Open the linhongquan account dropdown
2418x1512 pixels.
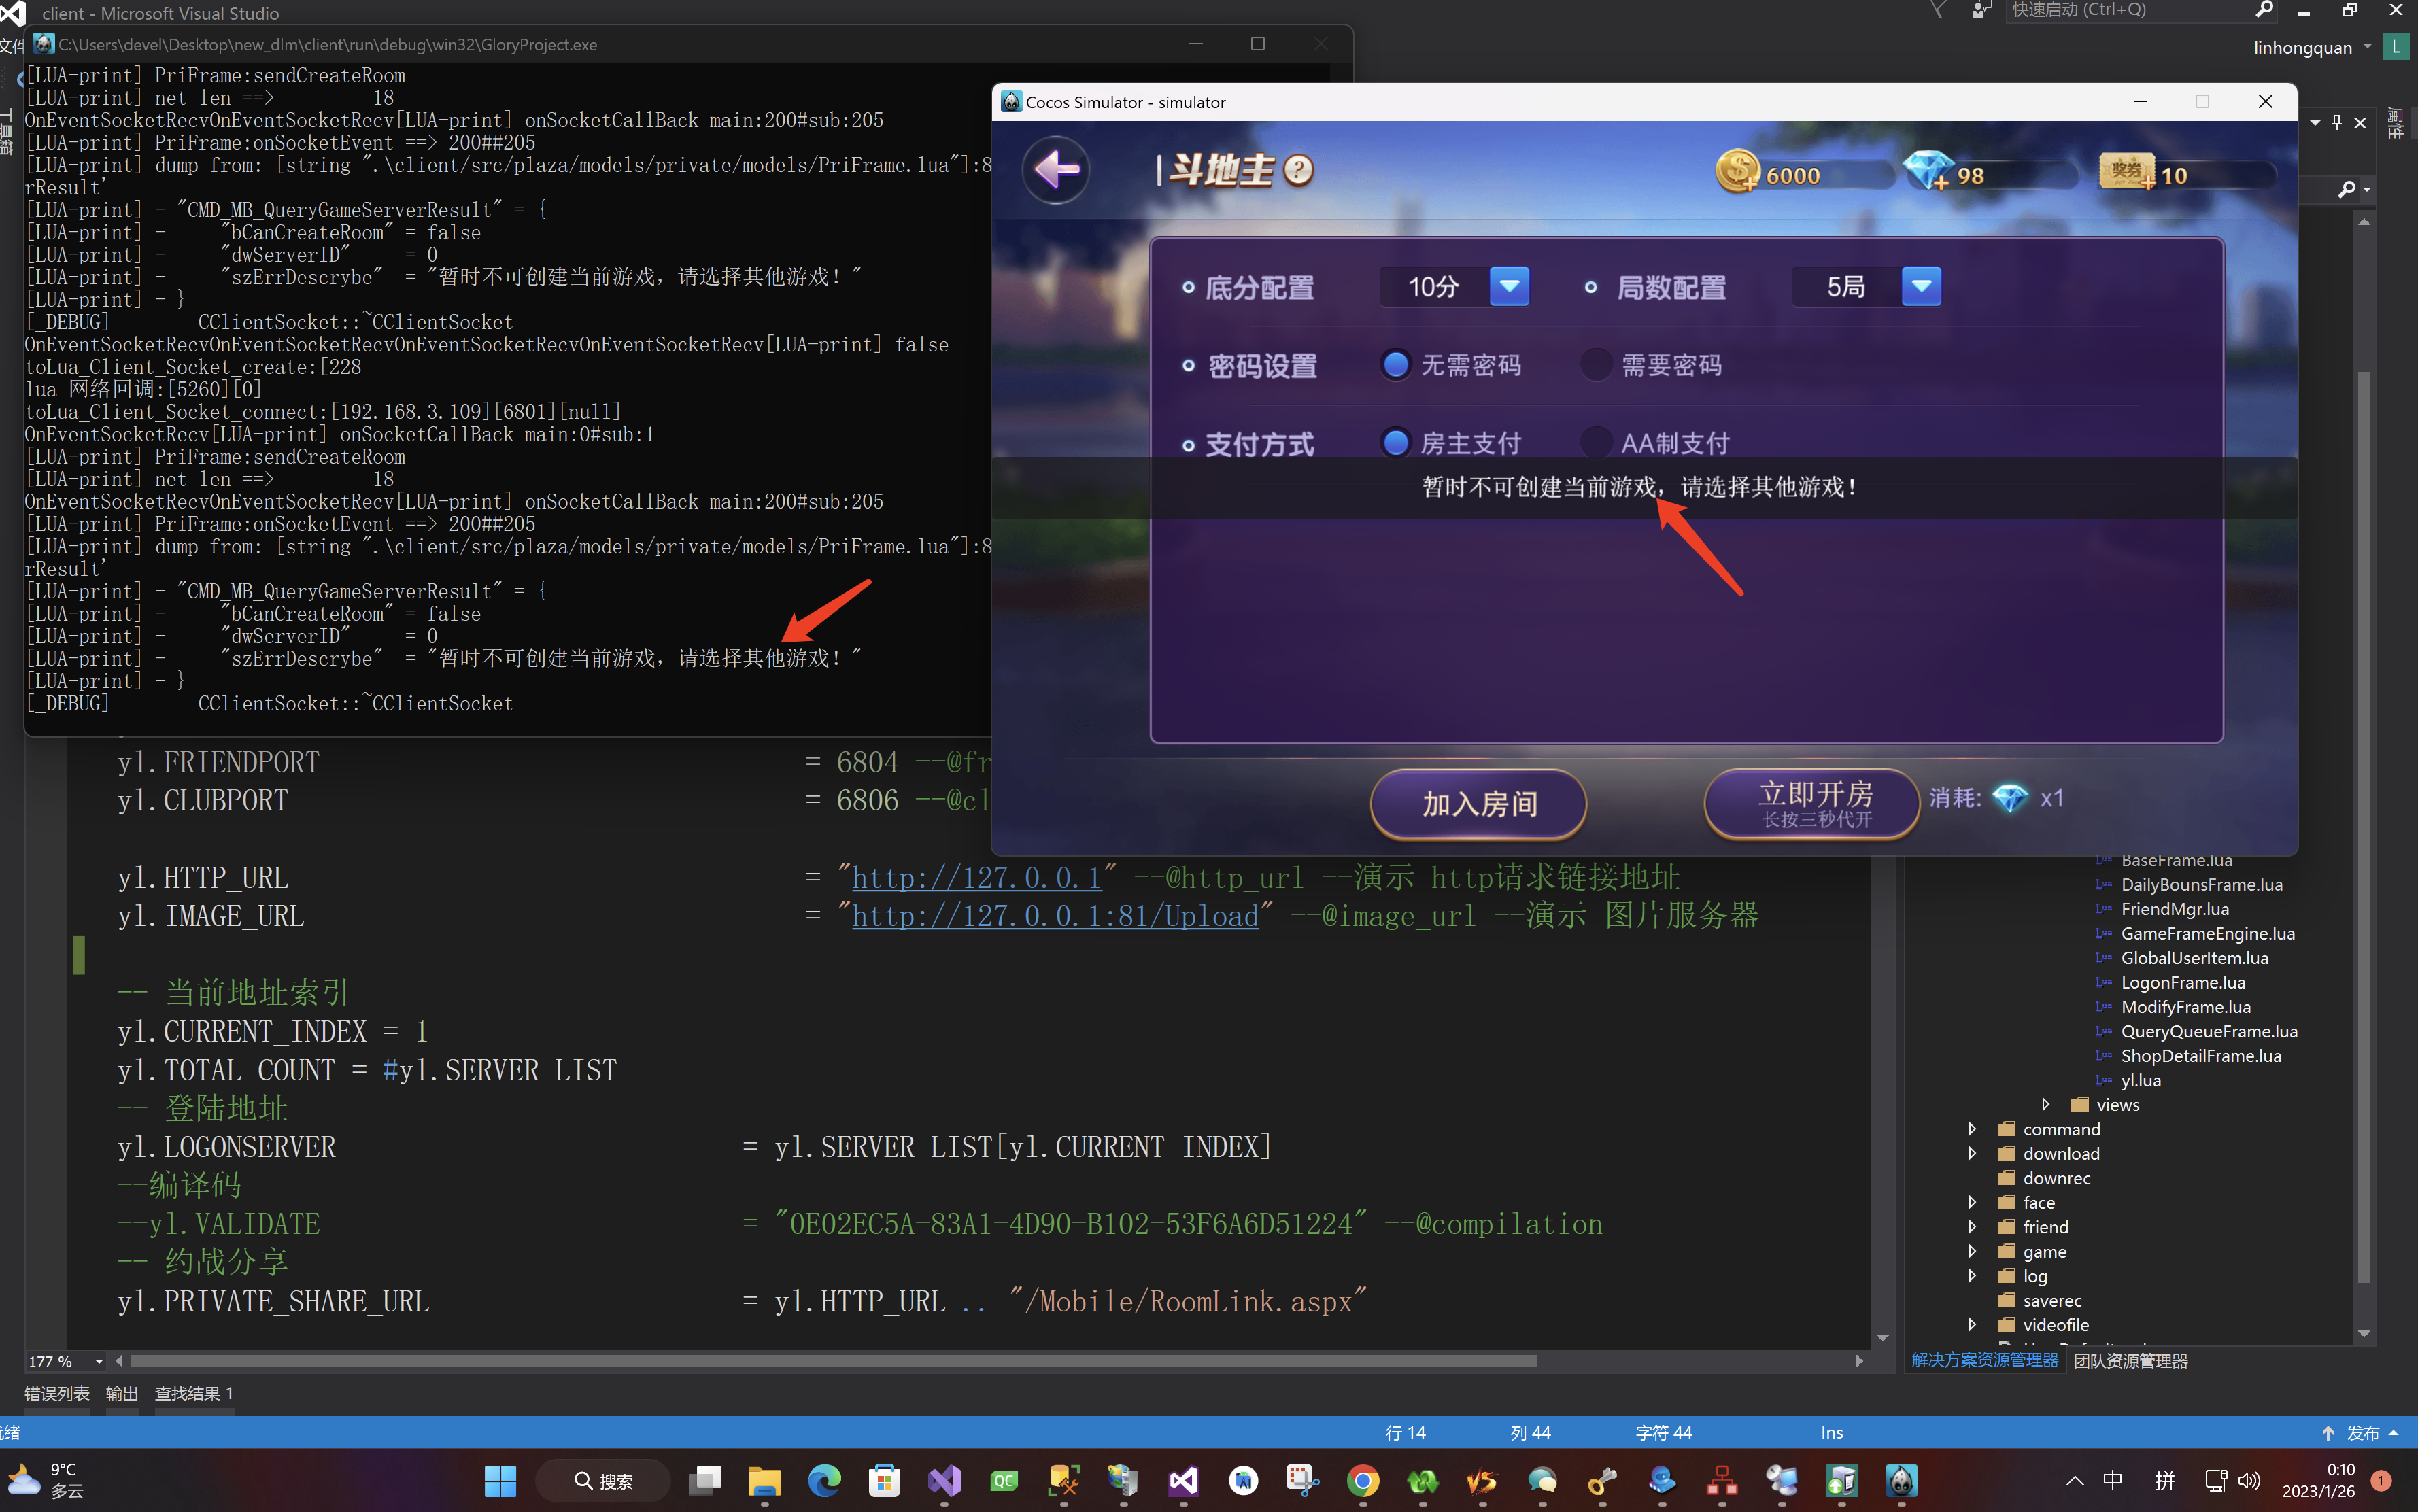2367,47
